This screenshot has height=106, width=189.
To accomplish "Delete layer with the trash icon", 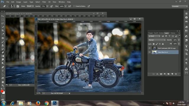I will tap(176, 74).
